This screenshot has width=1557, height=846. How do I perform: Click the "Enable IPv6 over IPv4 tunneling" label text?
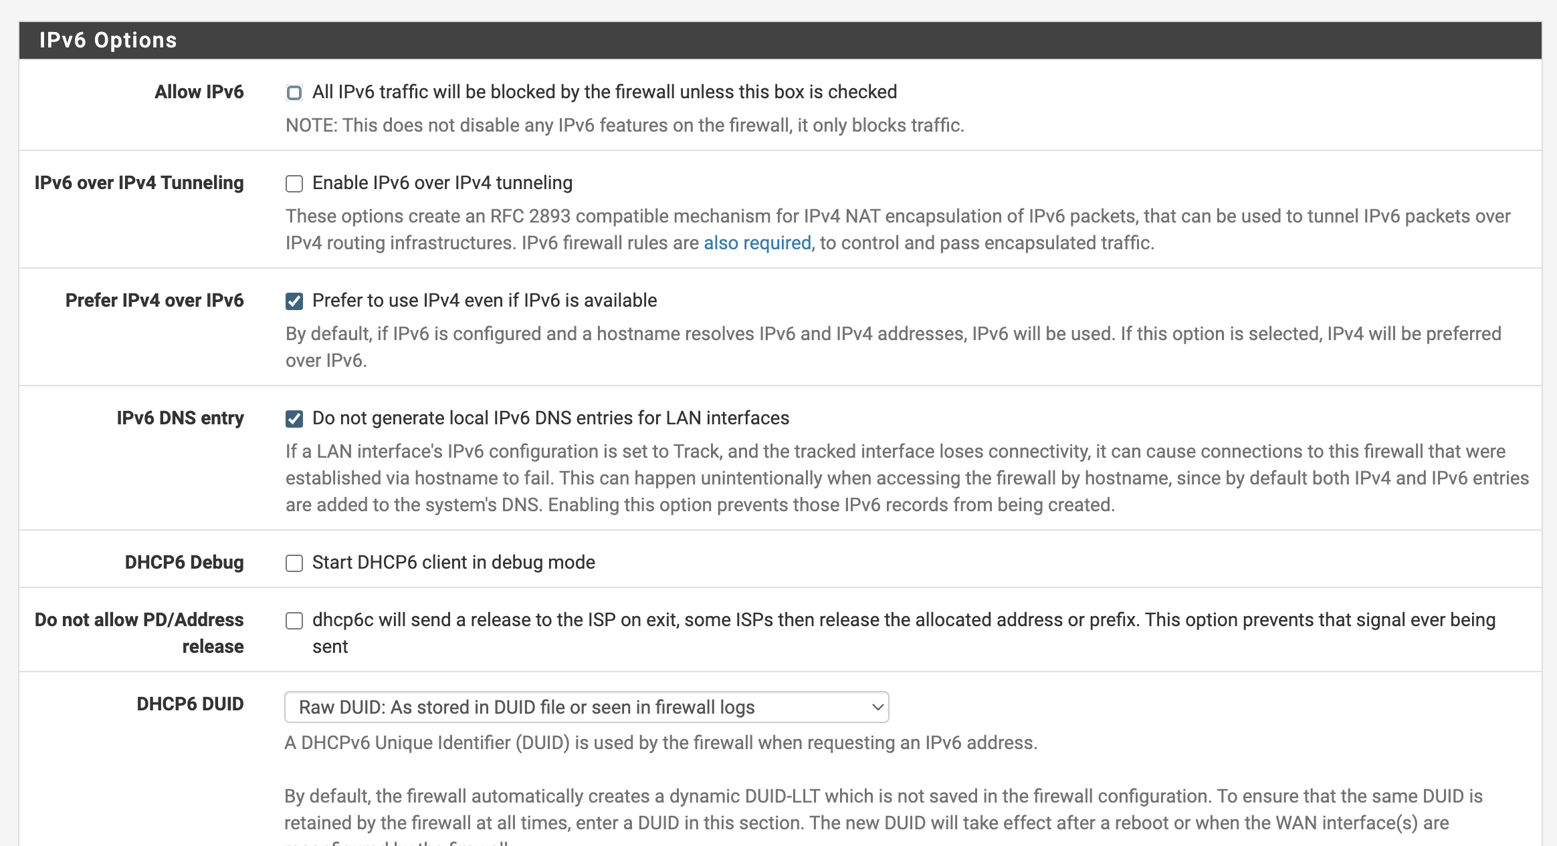click(442, 183)
